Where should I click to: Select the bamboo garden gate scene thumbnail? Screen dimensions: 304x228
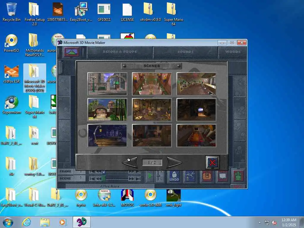pyautogui.click(x=107, y=110)
